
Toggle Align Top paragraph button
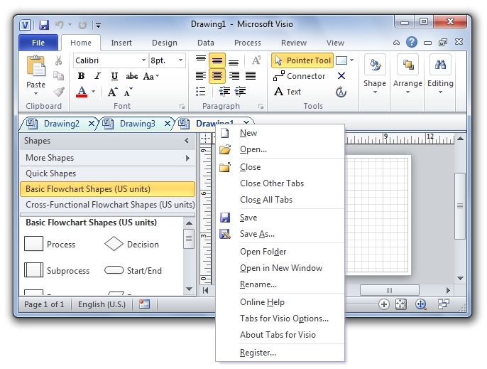coord(201,59)
